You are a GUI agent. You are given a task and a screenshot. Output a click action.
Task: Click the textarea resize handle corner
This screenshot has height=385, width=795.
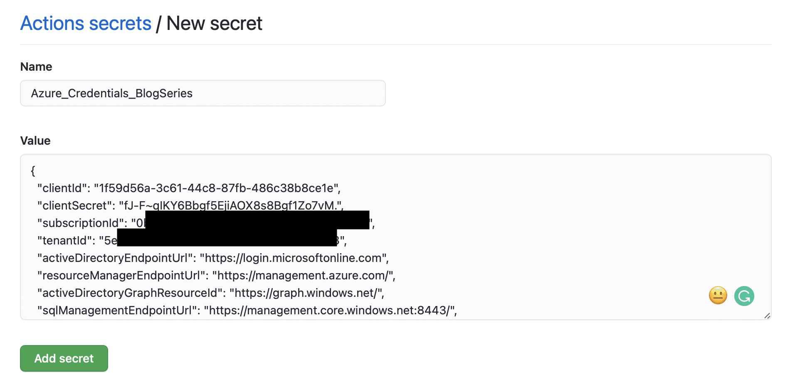(767, 316)
